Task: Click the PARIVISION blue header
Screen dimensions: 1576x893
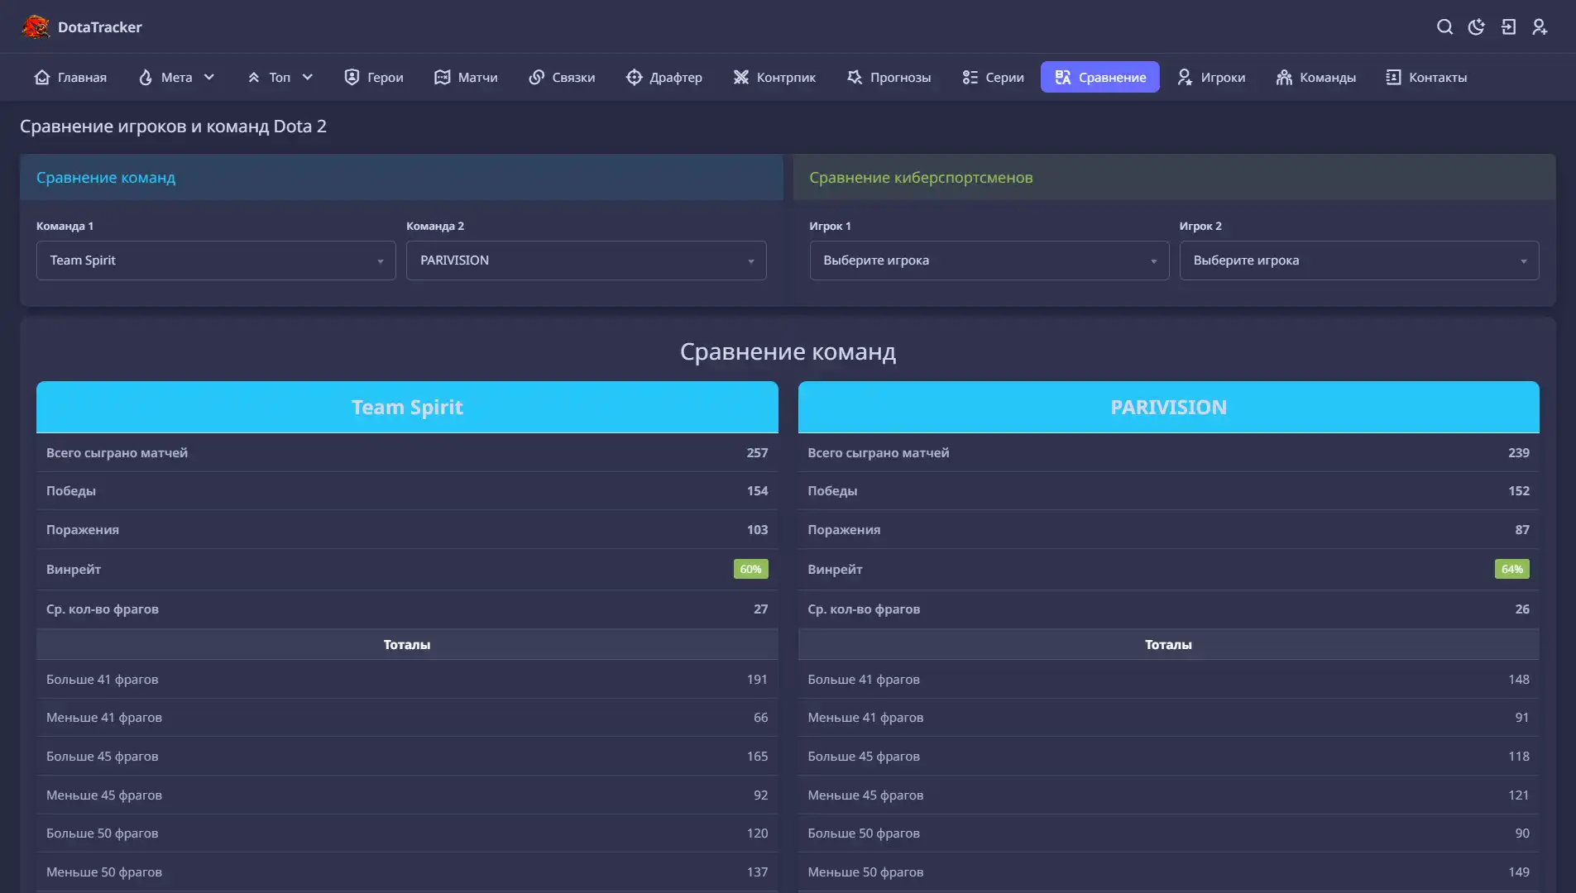Action: [x=1168, y=407]
